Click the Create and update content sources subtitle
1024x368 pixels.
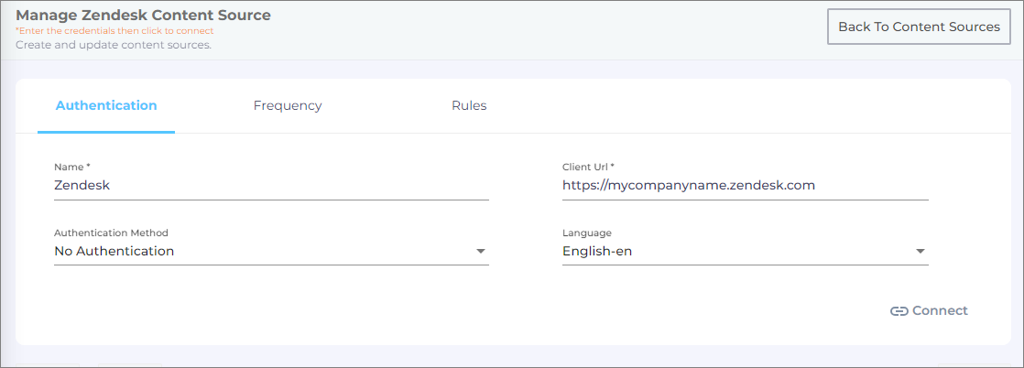tap(114, 45)
